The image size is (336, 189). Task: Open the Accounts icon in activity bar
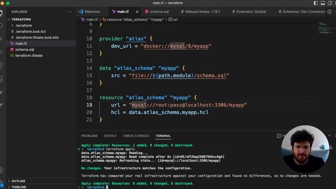pyautogui.click(x=1, y=170)
